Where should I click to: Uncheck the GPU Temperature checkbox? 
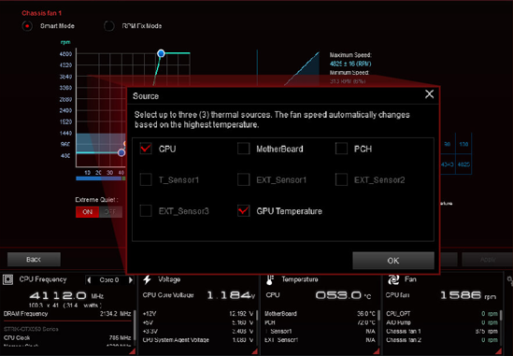(243, 211)
